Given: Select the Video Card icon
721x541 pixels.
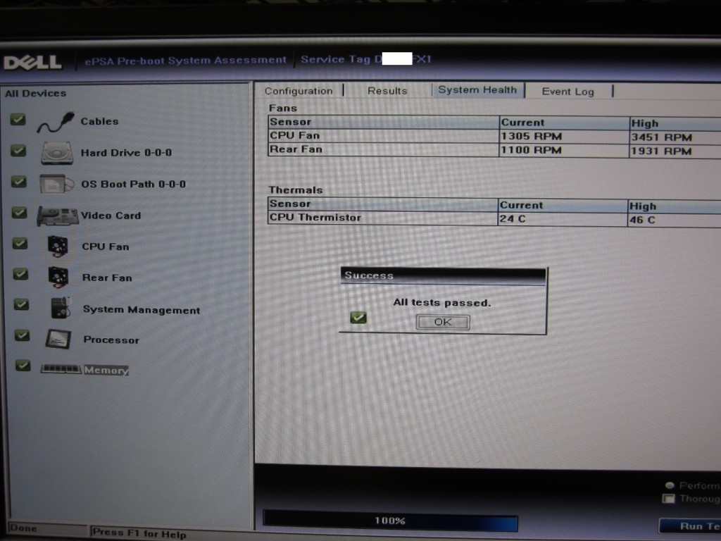Looking at the screenshot, I should [x=57, y=216].
